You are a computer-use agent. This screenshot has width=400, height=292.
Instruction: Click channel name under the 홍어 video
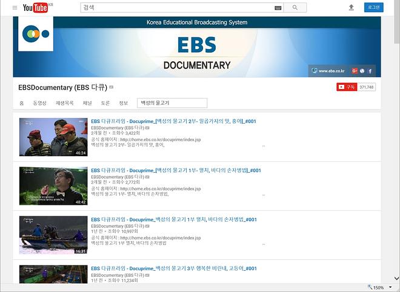point(118,127)
